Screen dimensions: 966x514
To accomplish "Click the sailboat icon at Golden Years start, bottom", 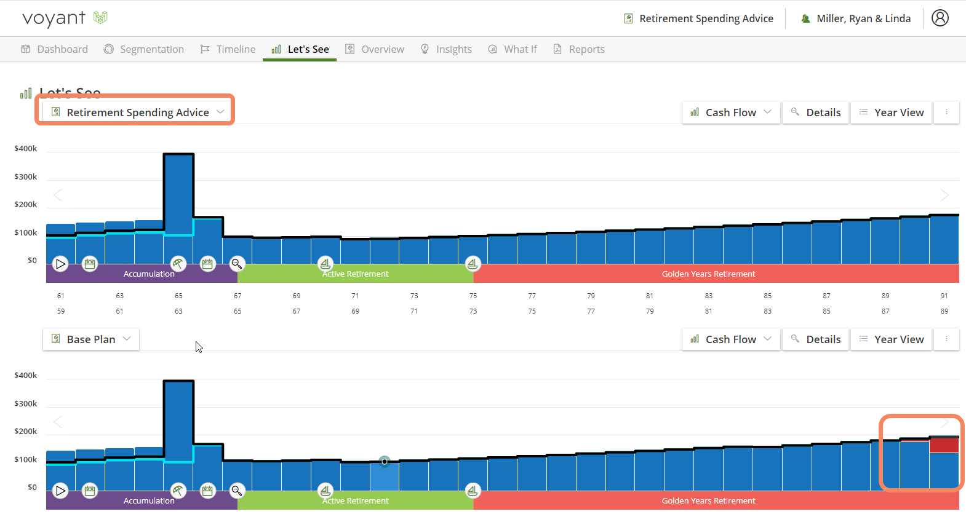I will [473, 491].
